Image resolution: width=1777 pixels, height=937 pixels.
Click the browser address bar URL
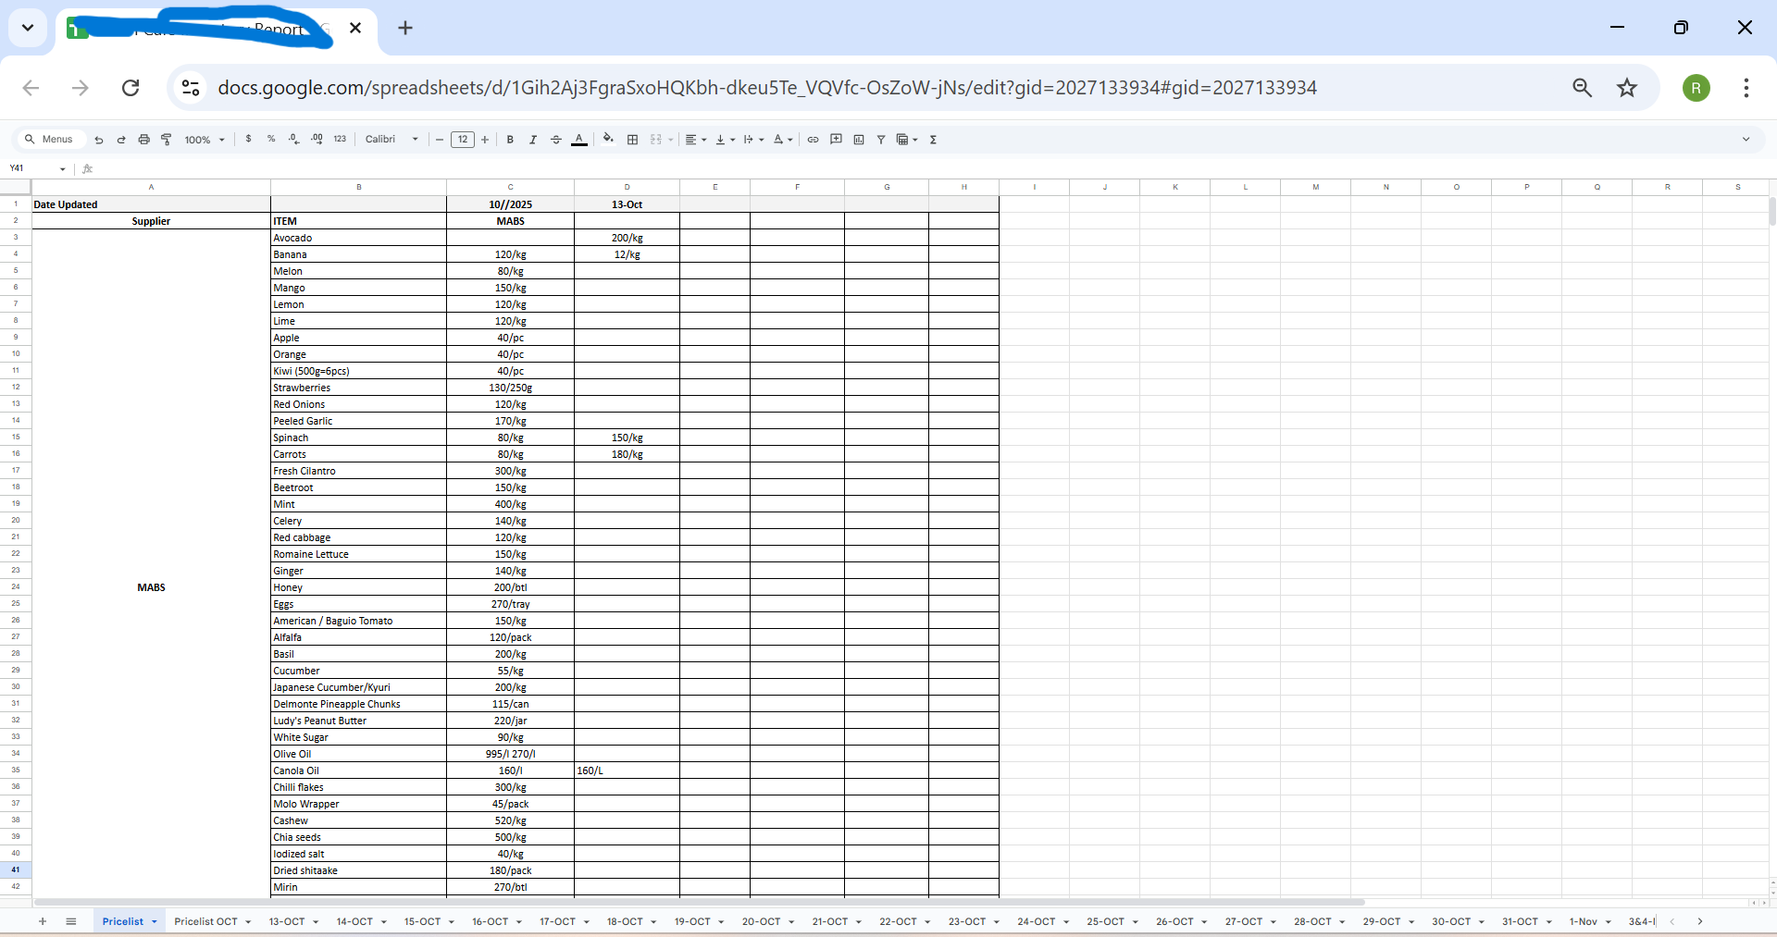pyautogui.click(x=767, y=88)
